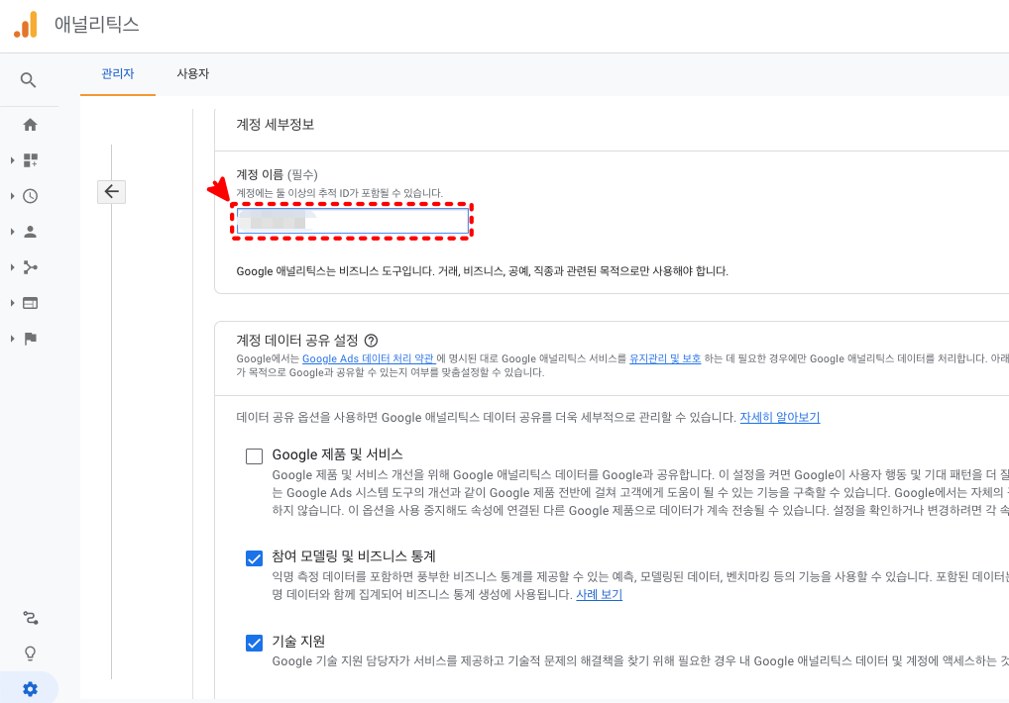Open the clock/history icon in sidebar
Screen dimensions: 1009x703
(32, 195)
